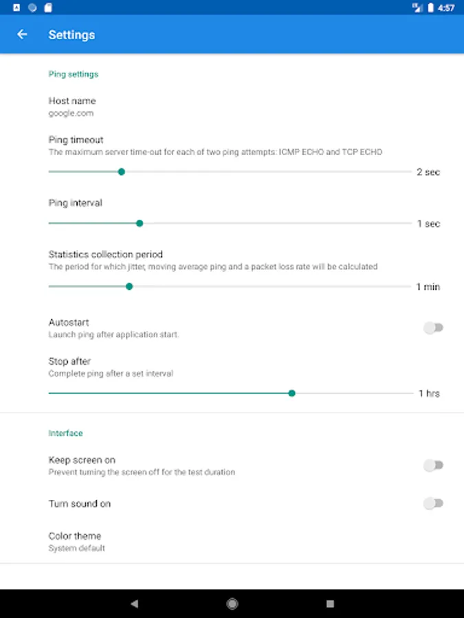Switch on the Turn sound on toggle

[x=433, y=503]
